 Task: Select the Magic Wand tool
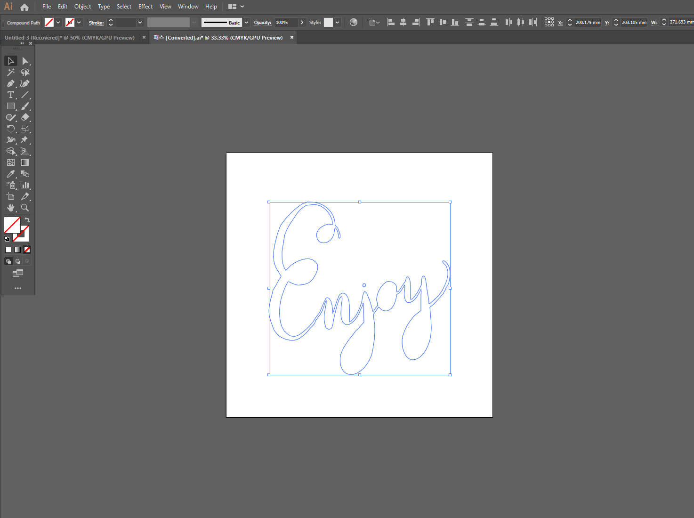coord(11,72)
